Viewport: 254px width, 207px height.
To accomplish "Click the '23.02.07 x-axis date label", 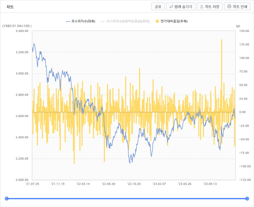I will click(x=159, y=184).
